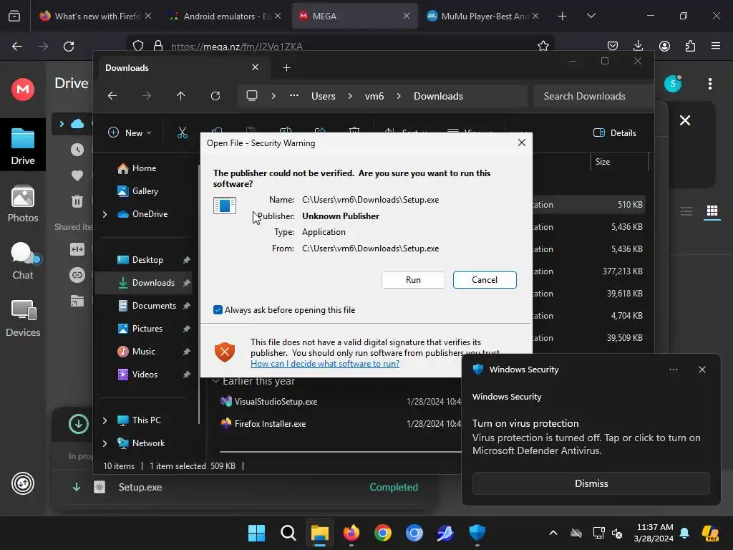
Task: Expand the Network tree node
Action: tap(105, 443)
